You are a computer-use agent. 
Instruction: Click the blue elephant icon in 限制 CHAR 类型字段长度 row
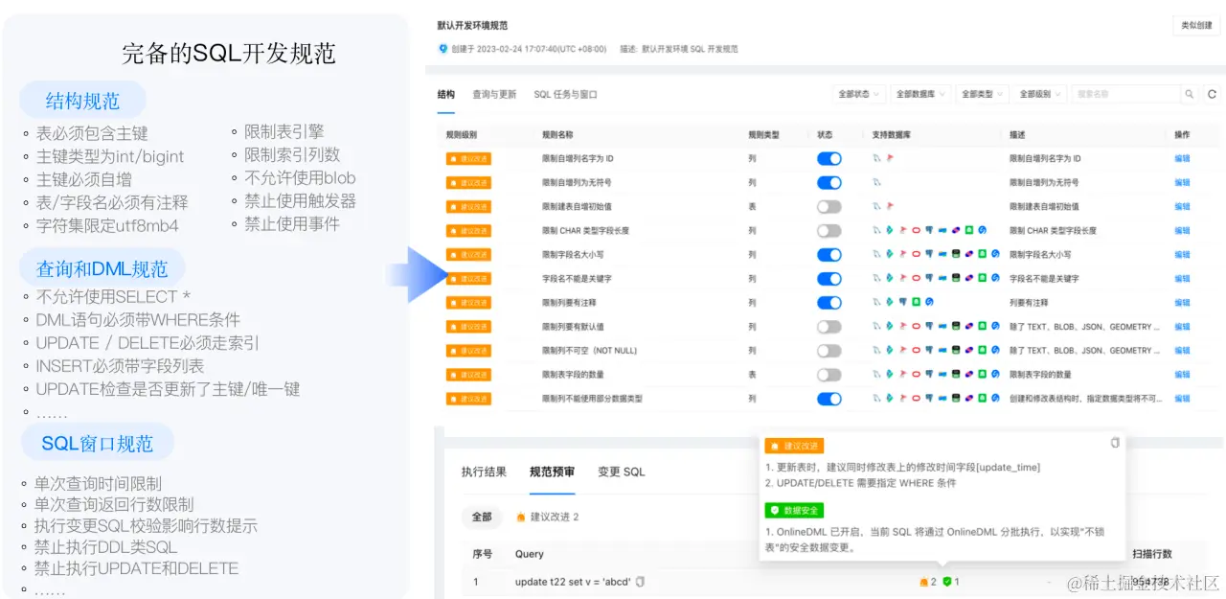pos(929,230)
